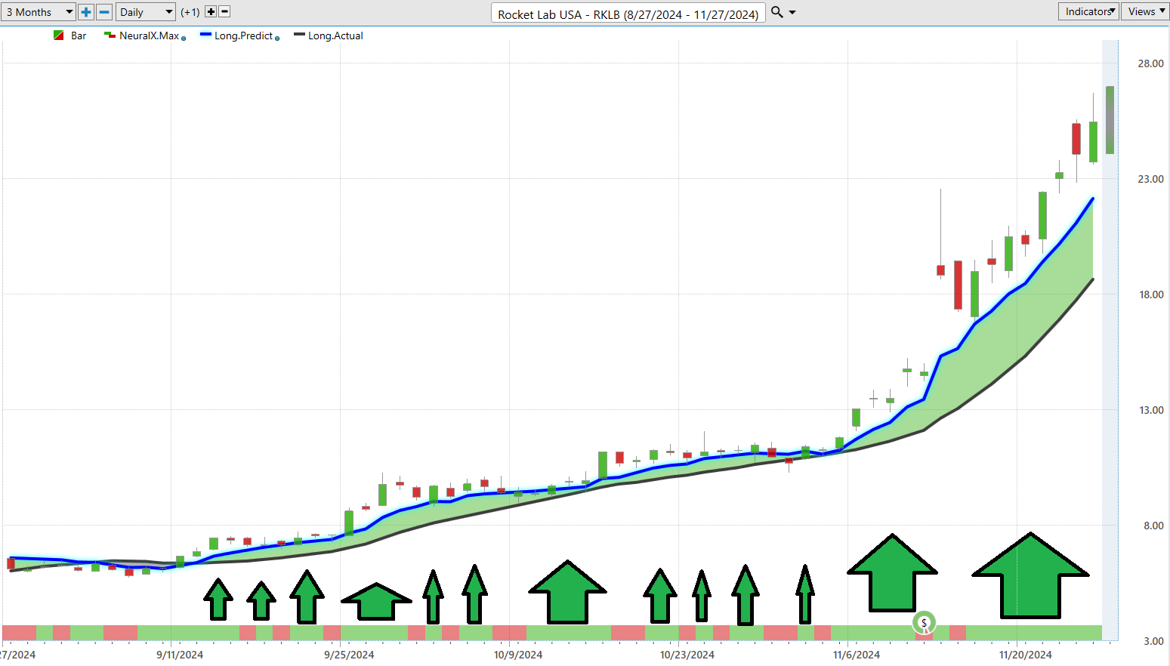
Task: Click the Bar legend icon
Action: click(59, 35)
